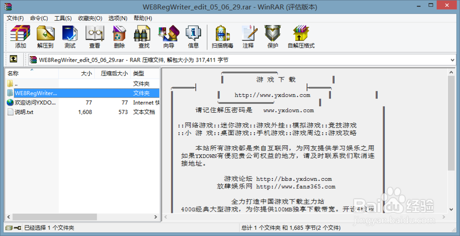Click file list horizontal scrollbar thumb
Image resolution: width=460 pixels, height=236 pixels.
pyautogui.click(x=55, y=217)
